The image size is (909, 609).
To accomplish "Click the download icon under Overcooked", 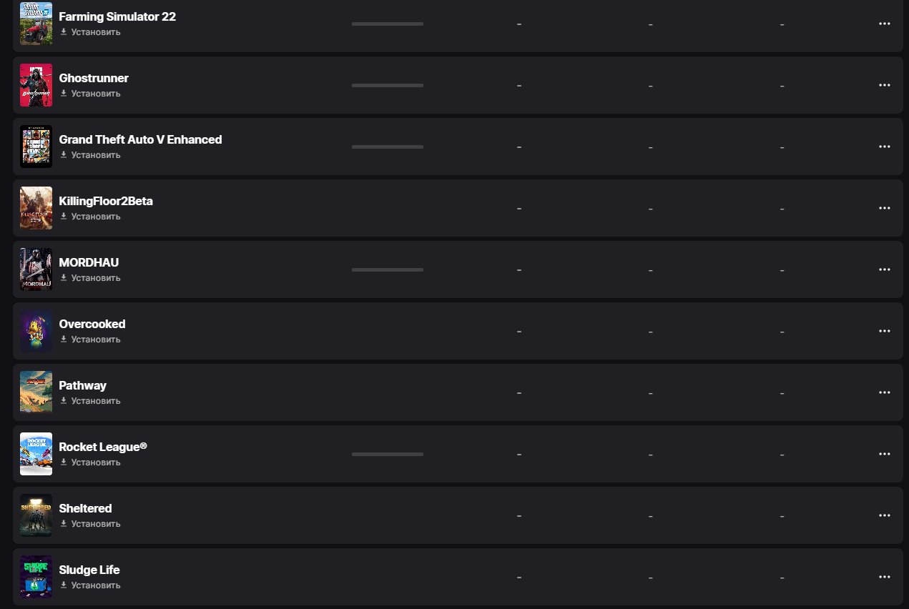I will 64,339.
